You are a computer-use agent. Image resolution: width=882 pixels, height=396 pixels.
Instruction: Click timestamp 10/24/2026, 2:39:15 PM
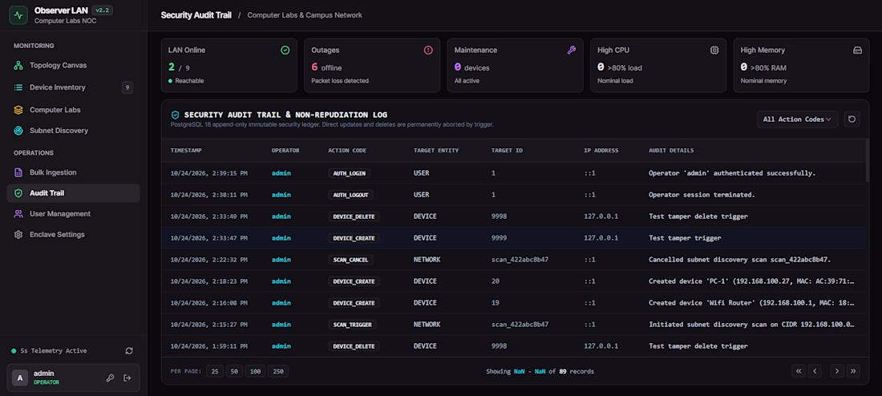click(208, 173)
